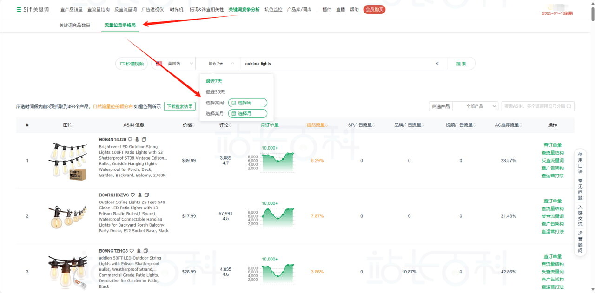The height and width of the screenshot is (293, 595).
Task: Copy ASIN B09NCTZHC3 with copy icon
Action: click(x=145, y=251)
